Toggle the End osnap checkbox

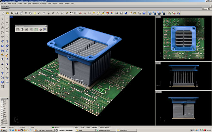pyautogui.click(x=2, y=101)
